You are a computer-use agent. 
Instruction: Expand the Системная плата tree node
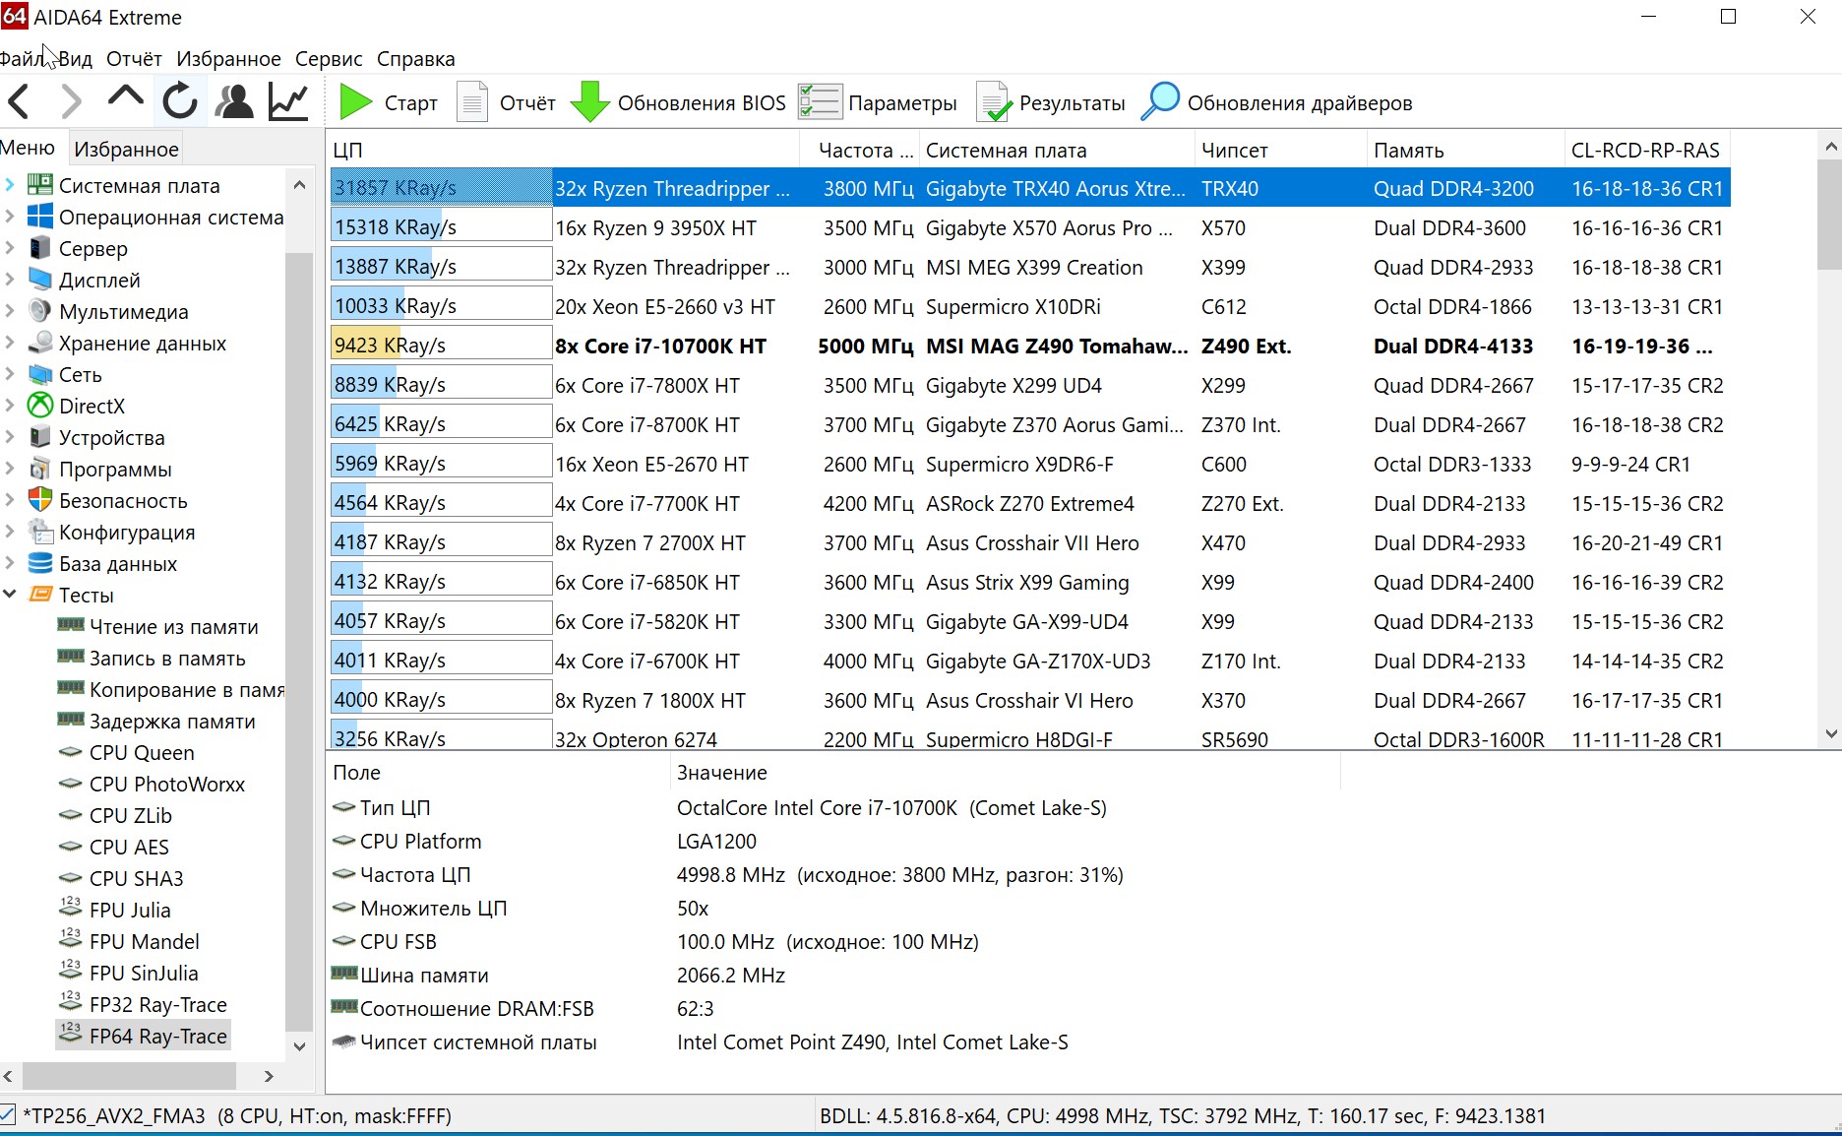[10, 185]
